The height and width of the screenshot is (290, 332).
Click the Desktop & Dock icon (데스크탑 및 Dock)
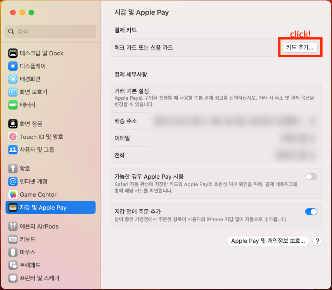click(13, 53)
